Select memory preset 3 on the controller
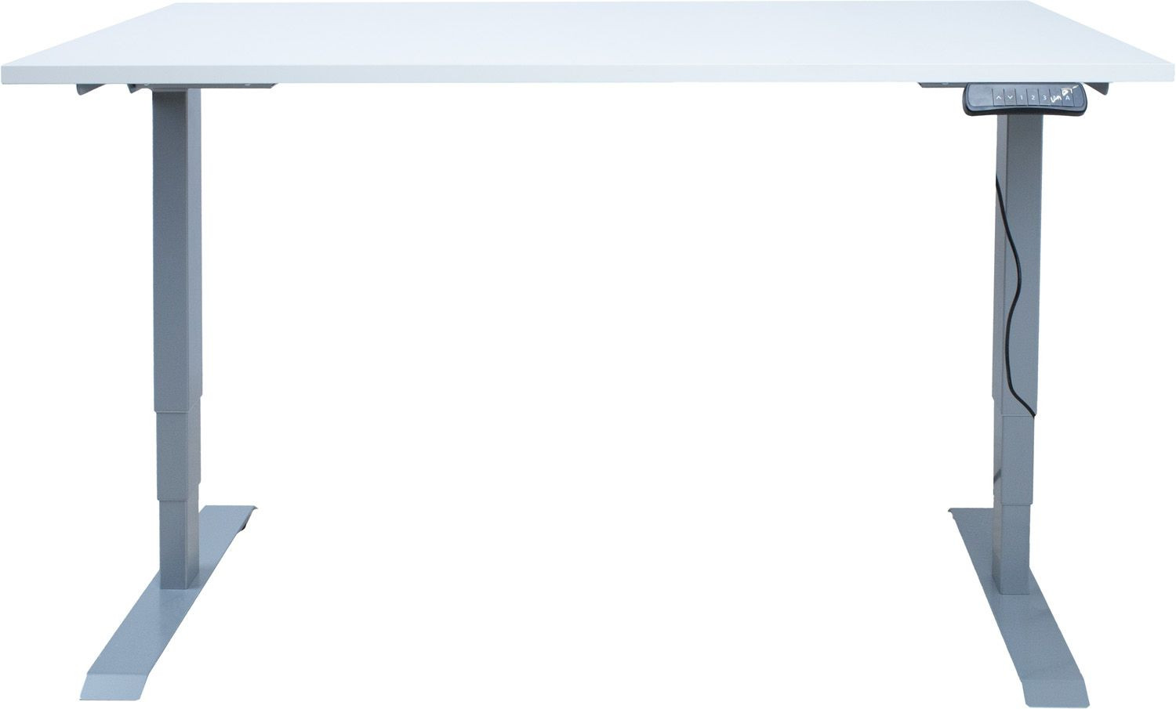This screenshot has width=1176, height=709. click(1044, 97)
